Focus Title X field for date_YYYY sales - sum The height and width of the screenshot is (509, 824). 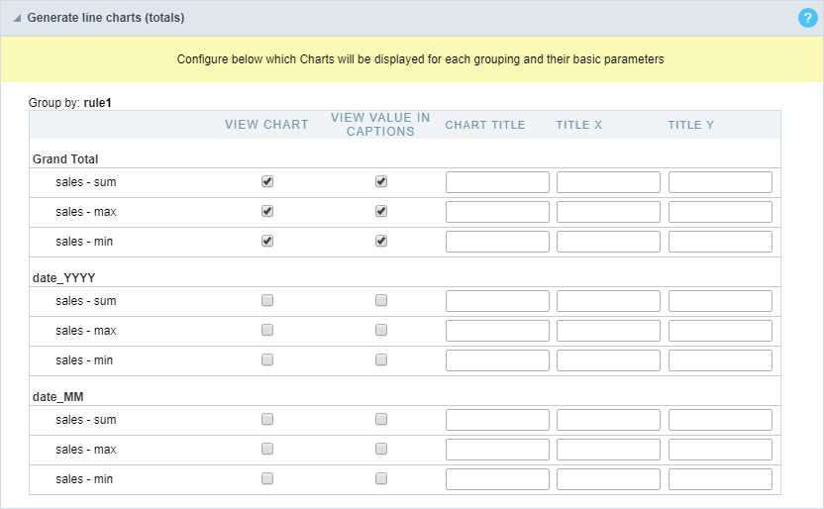[608, 301]
